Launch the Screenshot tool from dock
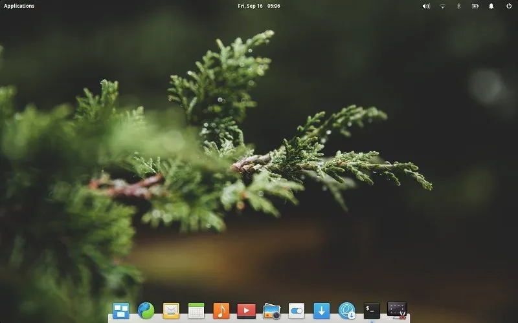Image resolution: width=518 pixels, height=323 pixels. click(397, 310)
